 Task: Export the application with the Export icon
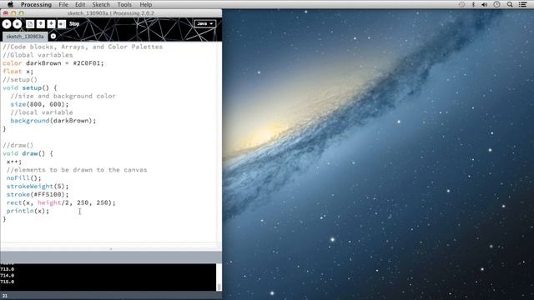(62, 24)
